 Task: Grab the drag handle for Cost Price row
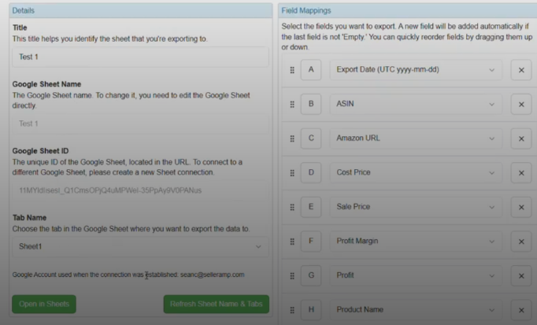[x=292, y=173]
